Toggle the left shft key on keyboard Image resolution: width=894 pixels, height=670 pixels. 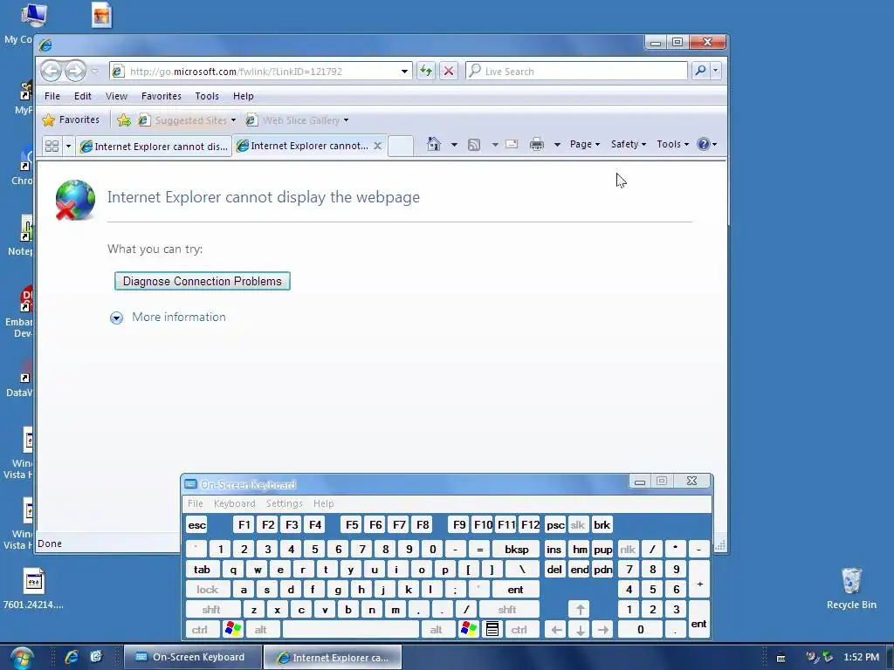click(211, 610)
